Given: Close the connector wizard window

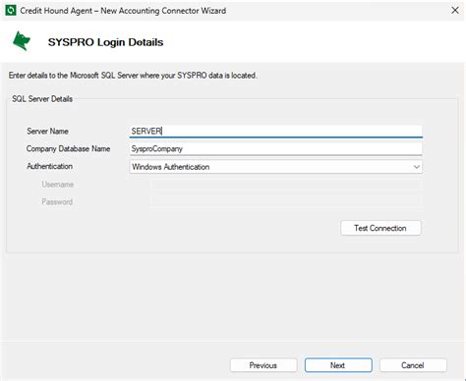Looking at the screenshot, I should pos(455,11).
